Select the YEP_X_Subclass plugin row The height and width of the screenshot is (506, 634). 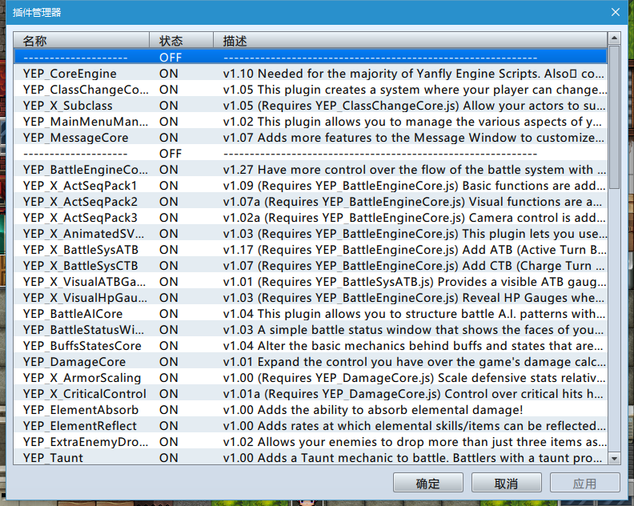point(311,106)
